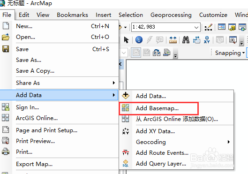
Task: Expand the Geocoding submenu
Action: point(176,142)
